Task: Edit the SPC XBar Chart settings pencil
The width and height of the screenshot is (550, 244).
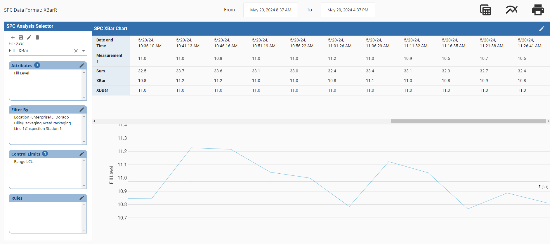Action: tap(542, 29)
